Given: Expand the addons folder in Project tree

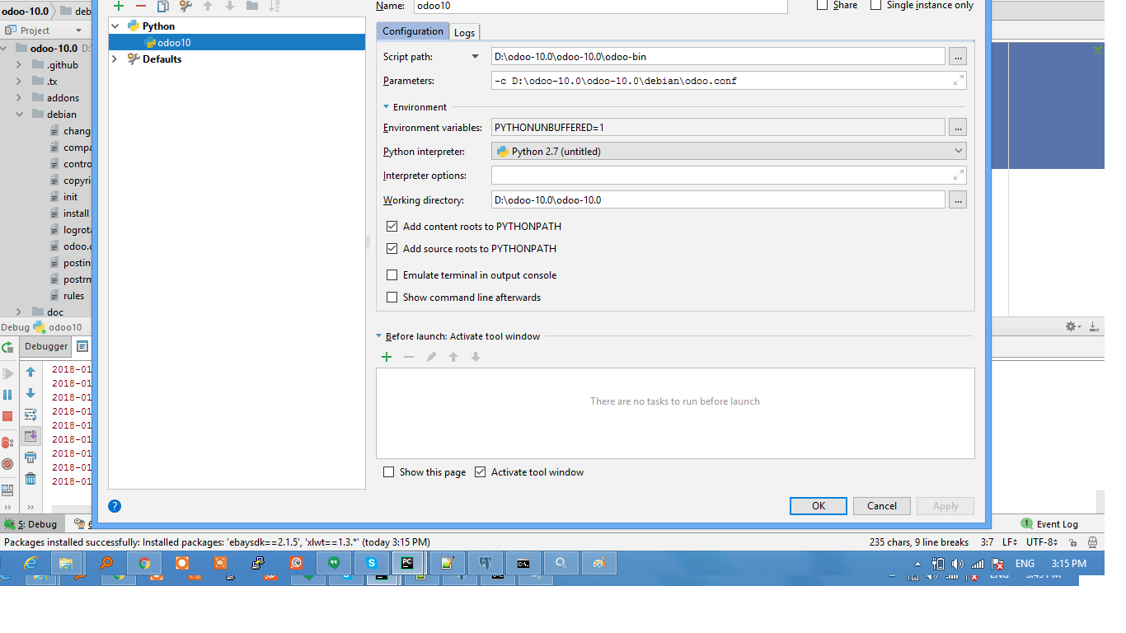Looking at the screenshot, I should [19, 98].
